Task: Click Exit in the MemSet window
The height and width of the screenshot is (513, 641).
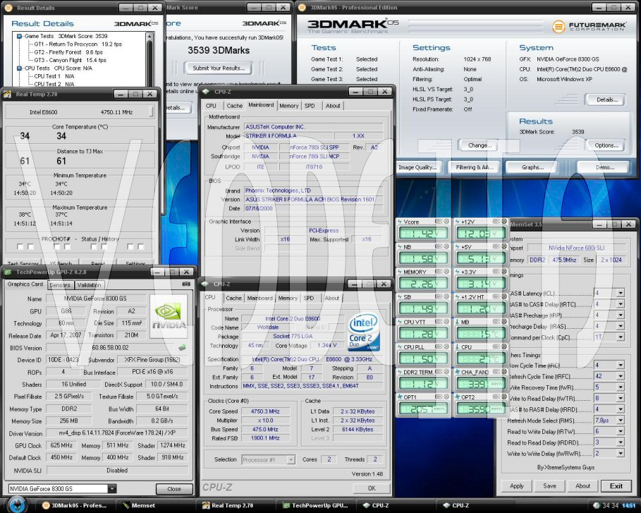Action: point(616,485)
